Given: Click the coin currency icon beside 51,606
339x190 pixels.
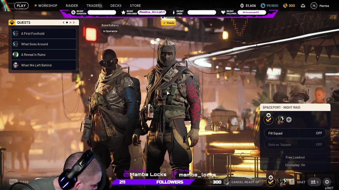Looking at the screenshot, I should (242, 6).
